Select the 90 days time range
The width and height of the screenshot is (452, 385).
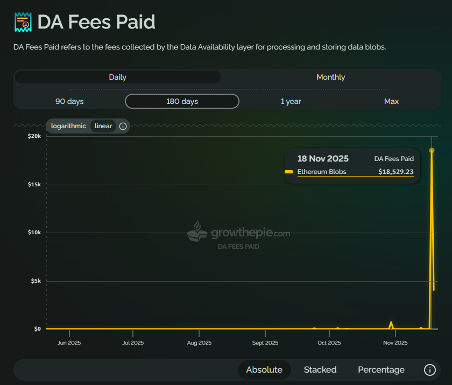[69, 101]
